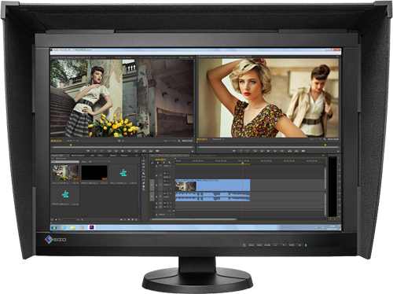Open the Project panel filter dropdown

click(x=99, y=162)
